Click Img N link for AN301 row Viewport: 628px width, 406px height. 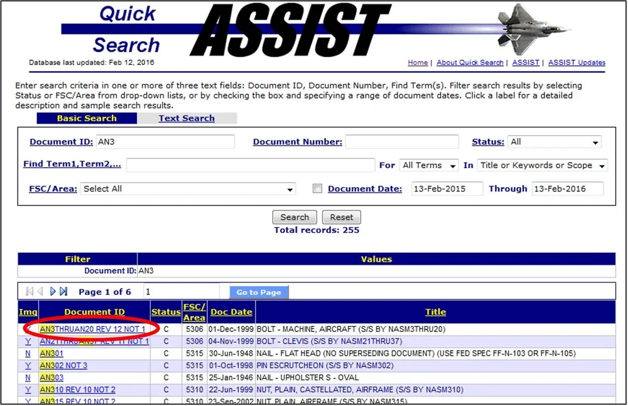pyautogui.click(x=28, y=353)
